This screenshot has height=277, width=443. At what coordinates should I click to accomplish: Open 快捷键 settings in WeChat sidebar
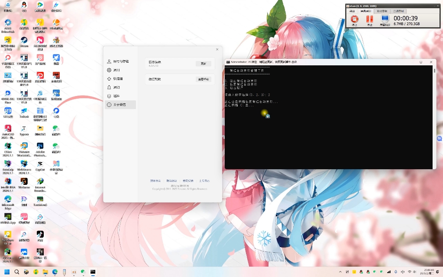click(x=120, y=79)
